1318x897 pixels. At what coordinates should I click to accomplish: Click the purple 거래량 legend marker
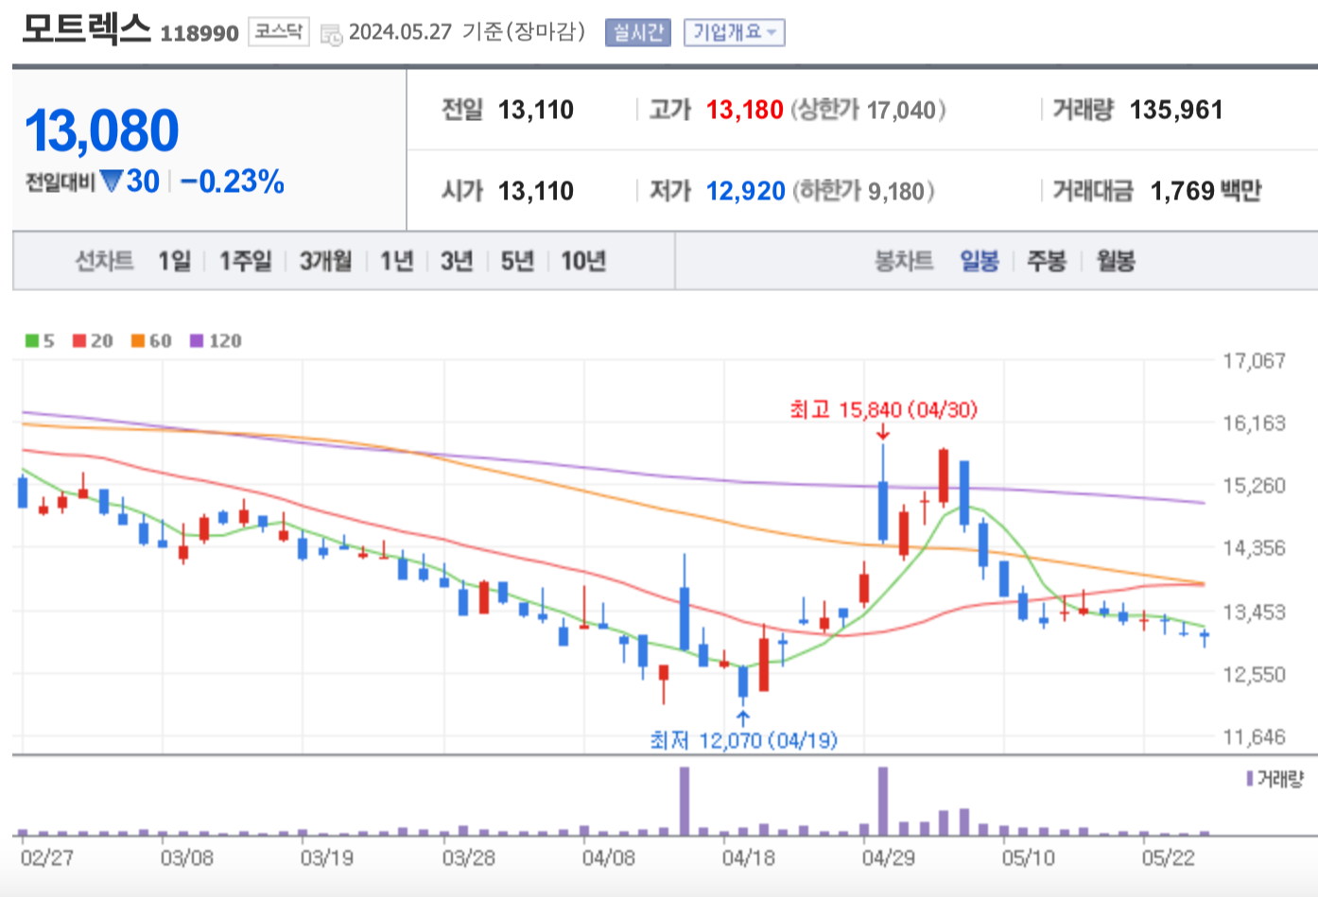1250,779
